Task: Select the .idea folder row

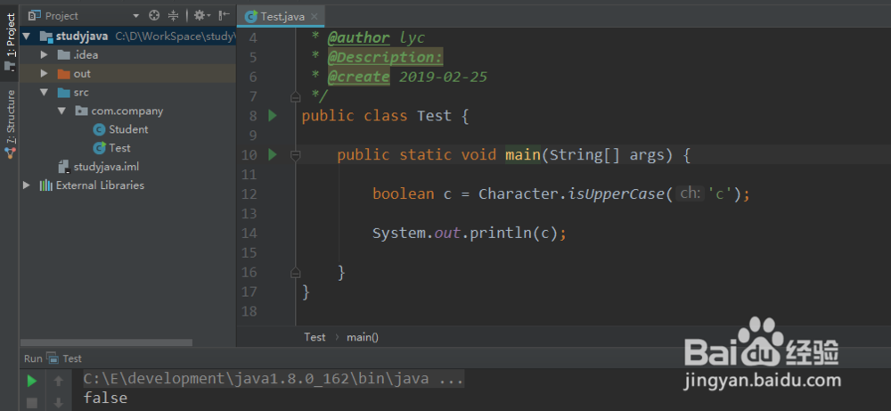Action: click(127, 55)
